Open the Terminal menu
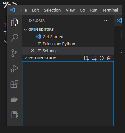The width and height of the screenshot is (125, 133). click(110, 10)
